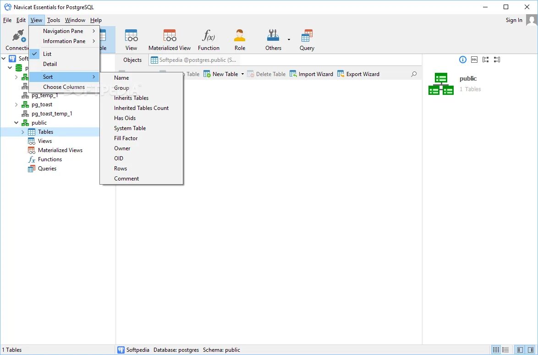This screenshot has width=538, height=355.
Task: Toggle navigation pane status bar icon
Action: (520, 350)
